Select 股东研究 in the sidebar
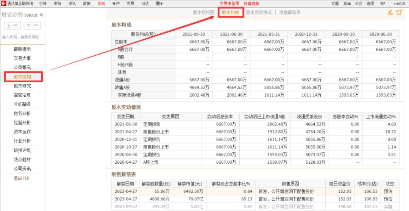Screen dimensions: 409x211 22,86
